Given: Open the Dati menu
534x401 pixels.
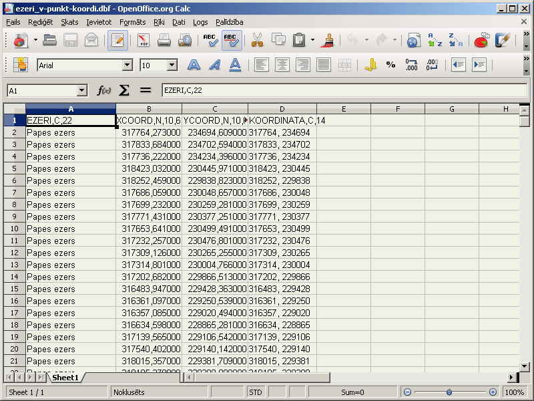Looking at the screenshot, I should (179, 22).
